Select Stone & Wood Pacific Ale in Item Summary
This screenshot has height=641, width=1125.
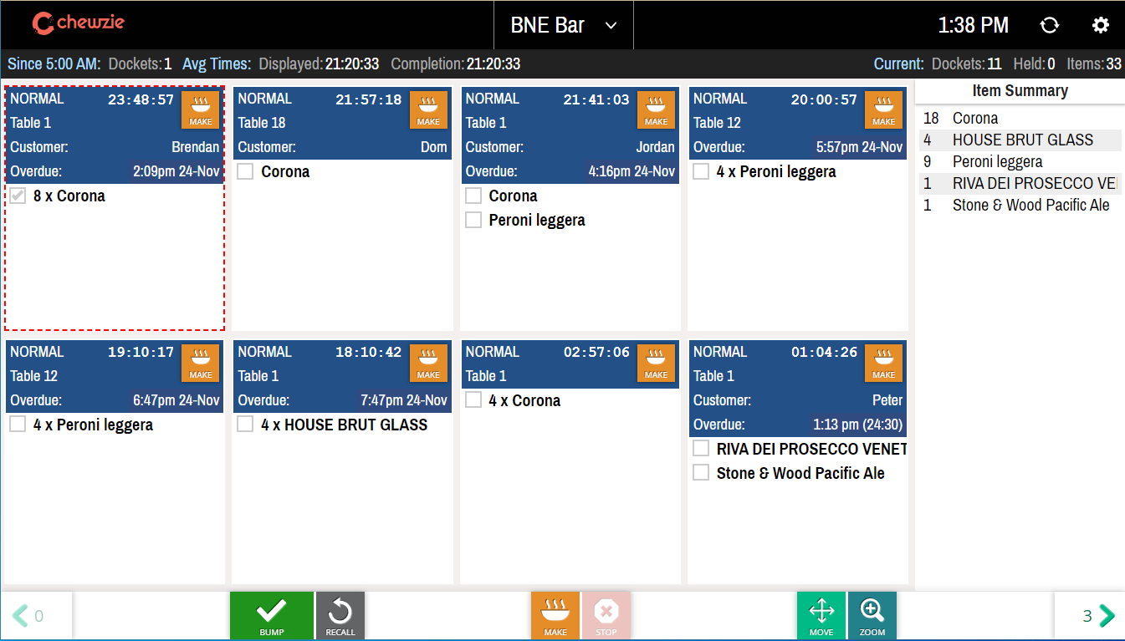tap(1020, 206)
